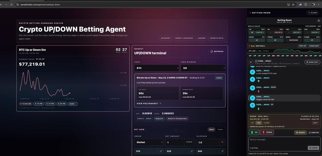The height and width of the screenshot is (156, 322).
Task: Click the pencil icon beside $10
Action: coord(161,151)
